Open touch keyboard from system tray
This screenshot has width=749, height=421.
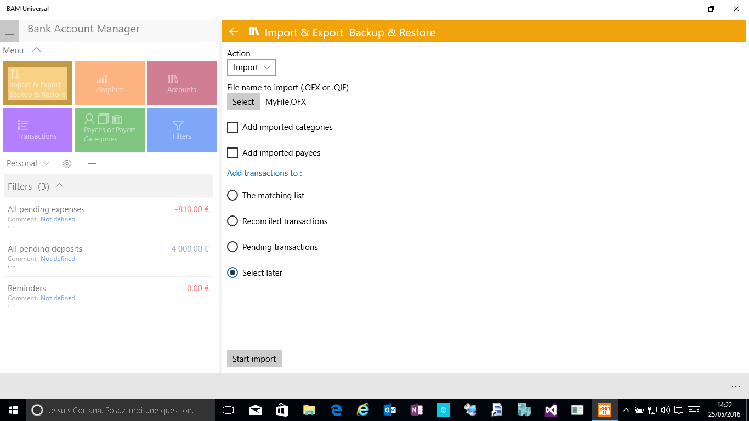694,410
